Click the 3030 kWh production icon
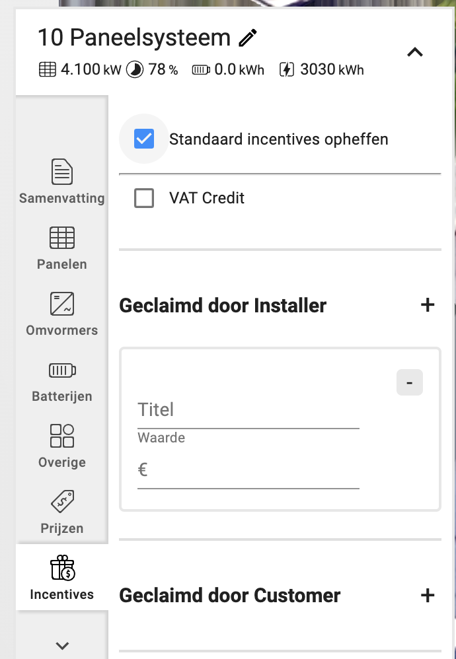 coord(286,69)
